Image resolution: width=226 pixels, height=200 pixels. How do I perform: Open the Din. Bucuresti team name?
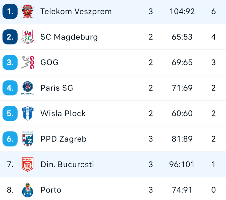[x=67, y=164]
